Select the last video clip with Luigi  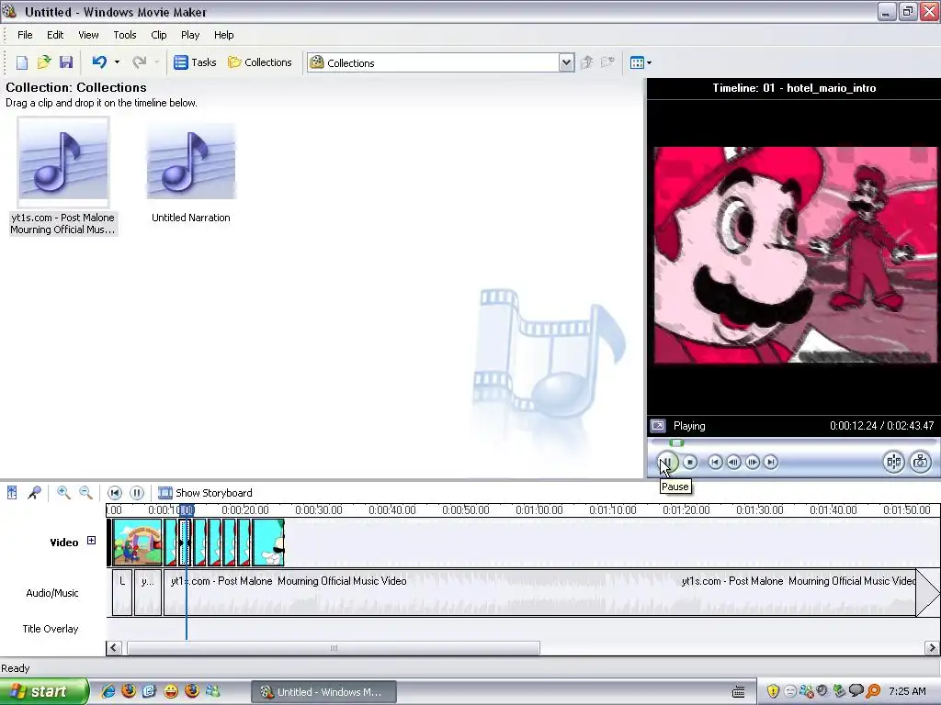[268, 543]
